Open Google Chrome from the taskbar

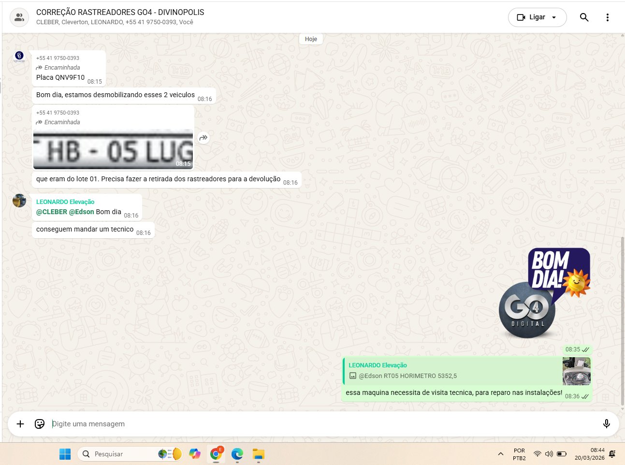point(216,454)
